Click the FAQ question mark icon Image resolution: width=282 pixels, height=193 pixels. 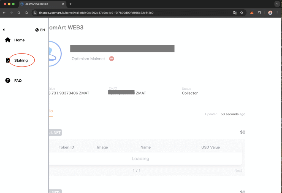pyautogui.click(x=8, y=81)
